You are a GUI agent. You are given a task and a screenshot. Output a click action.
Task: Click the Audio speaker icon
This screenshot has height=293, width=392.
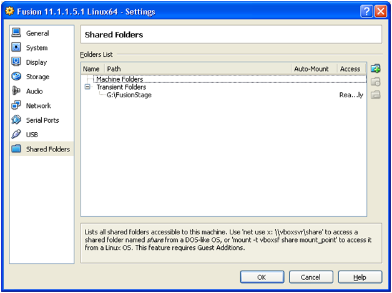tap(16, 90)
